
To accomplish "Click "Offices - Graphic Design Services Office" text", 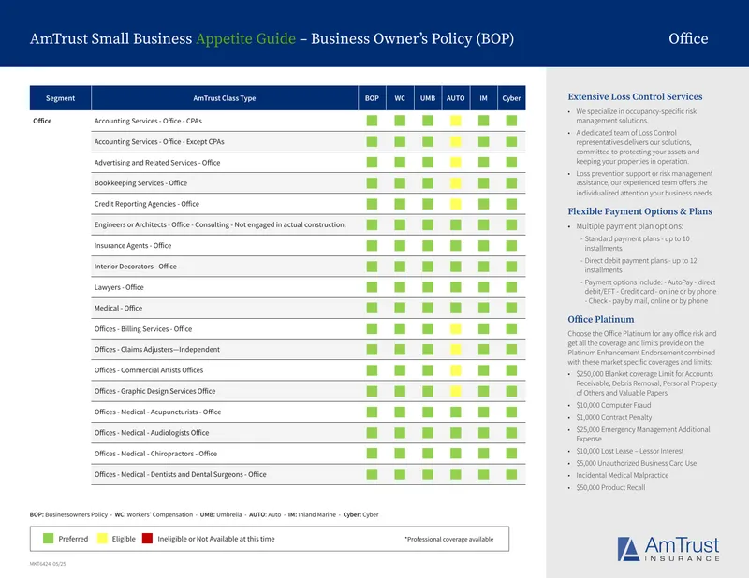I will [154, 391].
